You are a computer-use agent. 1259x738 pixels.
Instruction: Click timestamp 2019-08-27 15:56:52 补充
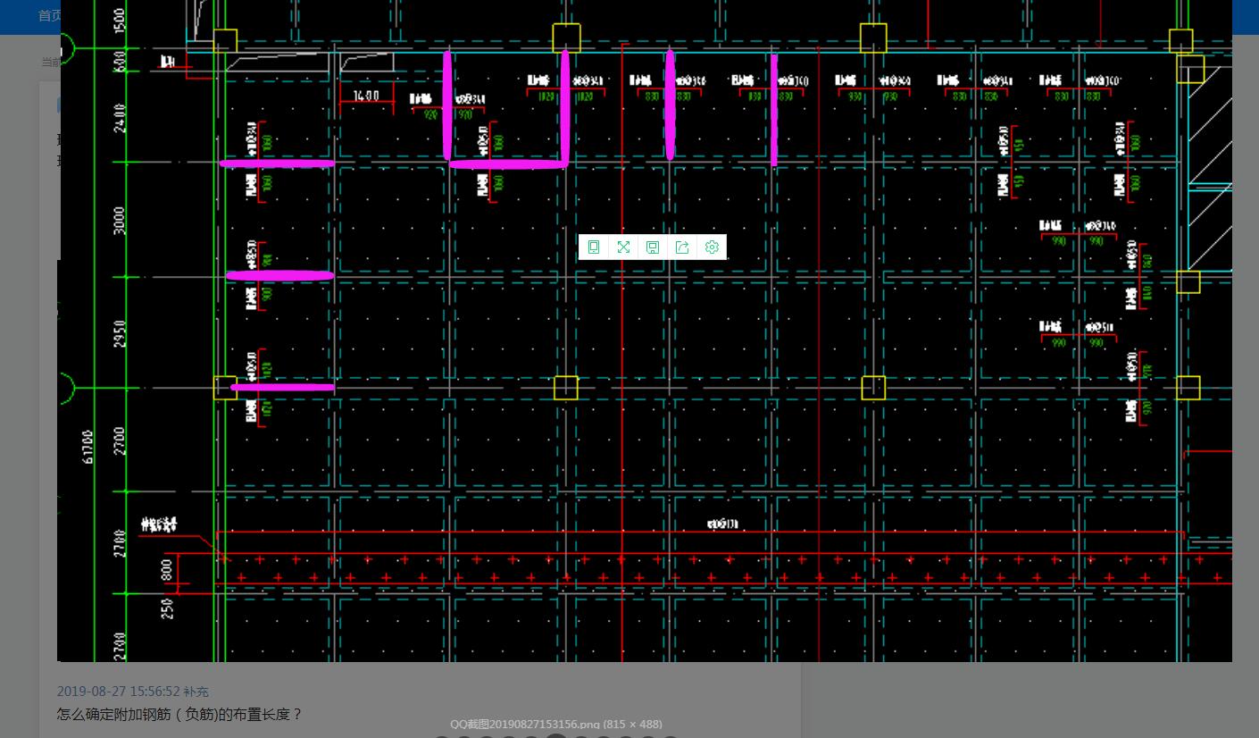[x=132, y=692]
